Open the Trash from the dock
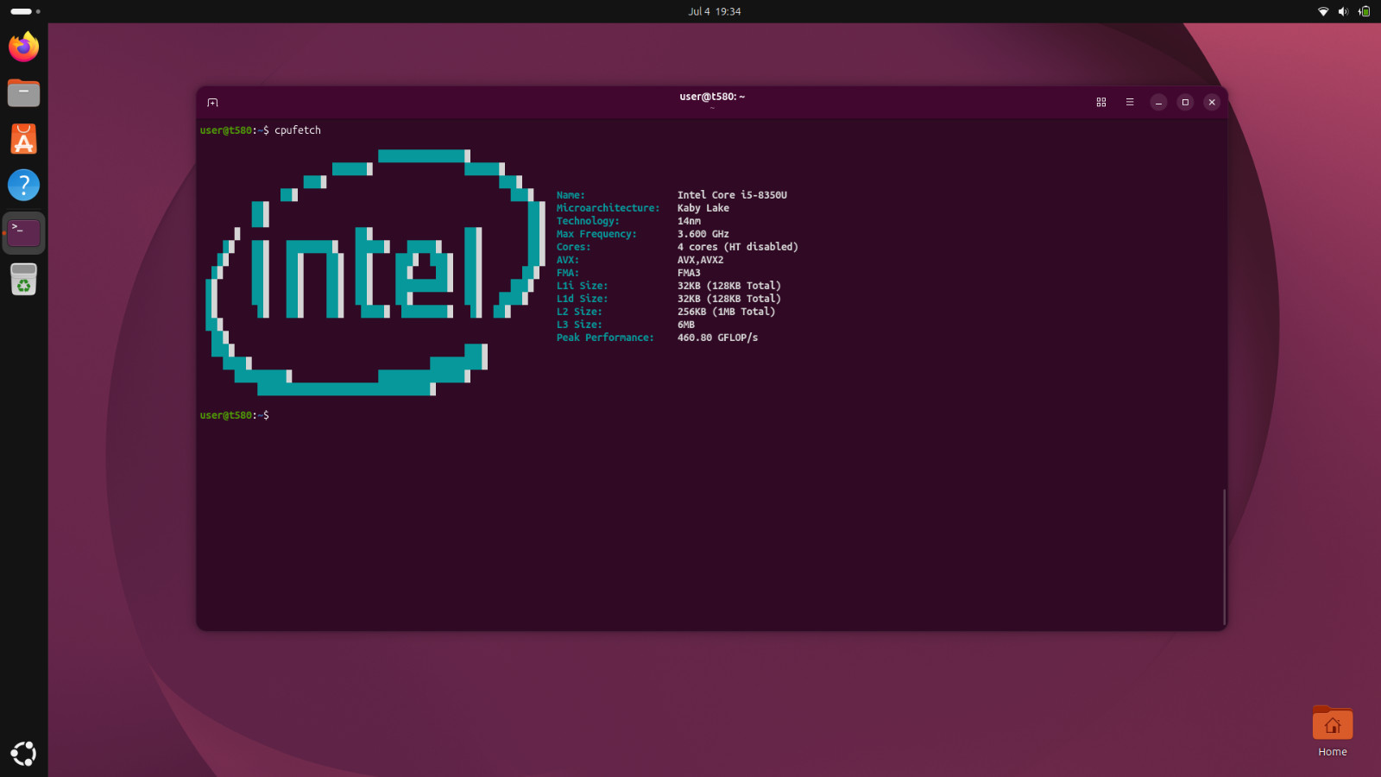Image resolution: width=1381 pixels, height=777 pixels. point(24,279)
